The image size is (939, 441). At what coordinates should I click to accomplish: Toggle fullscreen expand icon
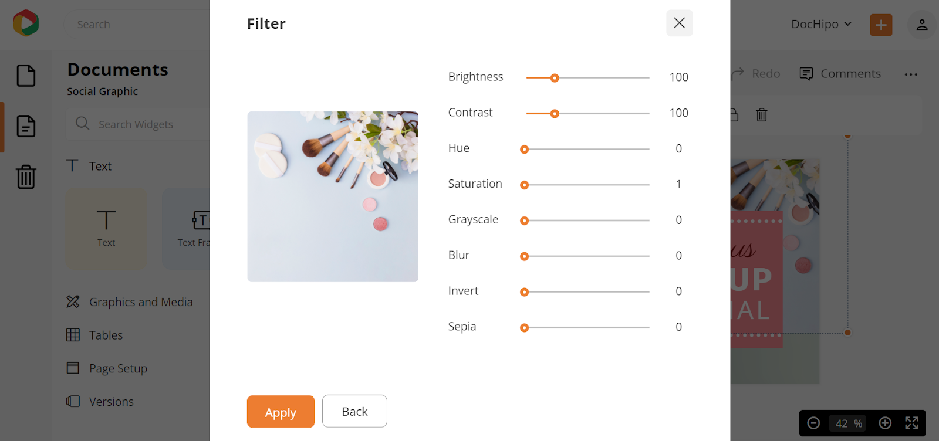pyautogui.click(x=911, y=423)
